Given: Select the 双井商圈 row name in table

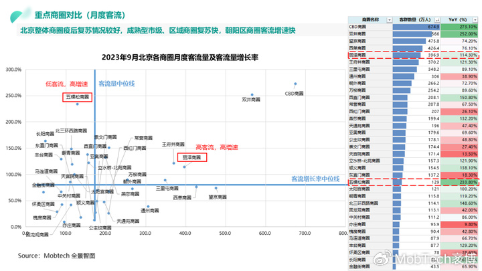Looking at the screenshot, I should pyautogui.click(x=357, y=34).
